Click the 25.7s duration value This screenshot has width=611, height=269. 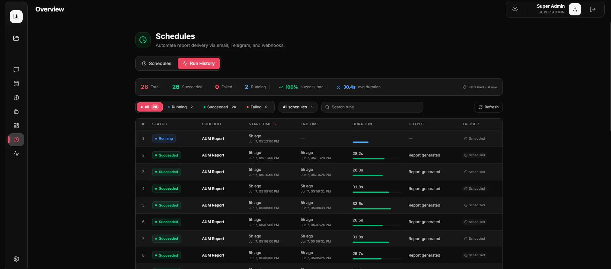pyautogui.click(x=358, y=254)
